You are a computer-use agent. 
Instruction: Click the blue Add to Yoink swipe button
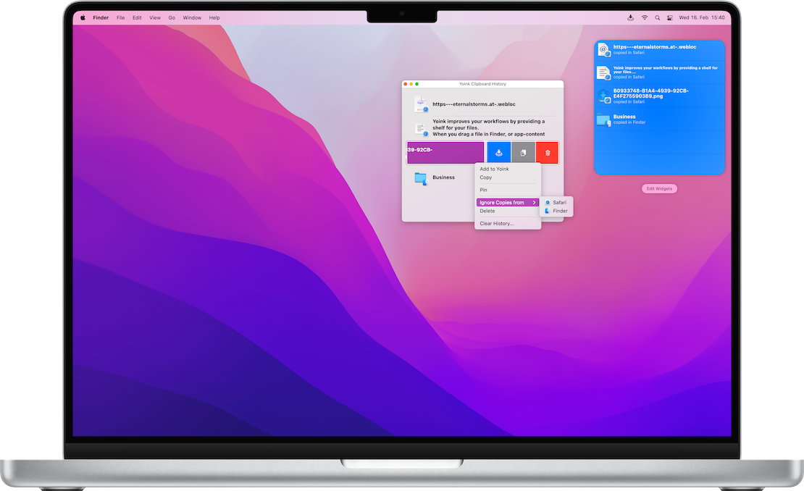tap(498, 153)
